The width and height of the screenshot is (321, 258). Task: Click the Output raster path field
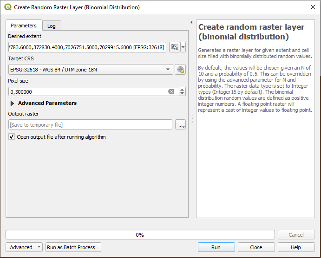click(x=90, y=124)
